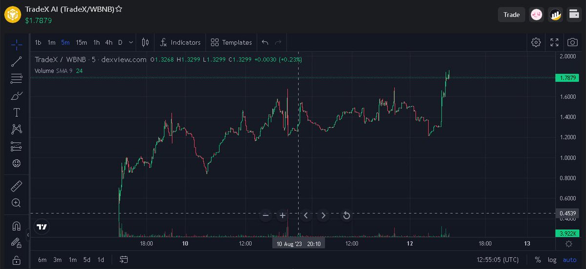The height and width of the screenshot is (269, 586).
Task: Toggle log scale mode
Action: (552, 259)
